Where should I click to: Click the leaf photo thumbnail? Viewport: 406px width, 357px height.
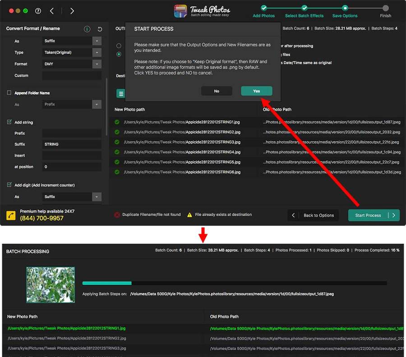pyautogui.click(x=51, y=285)
